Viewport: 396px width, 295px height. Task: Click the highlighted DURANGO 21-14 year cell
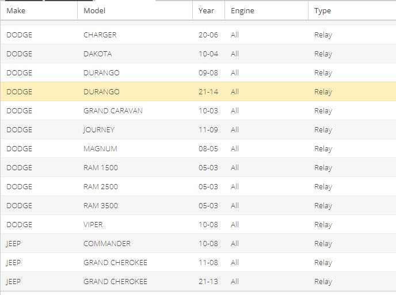coord(208,91)
